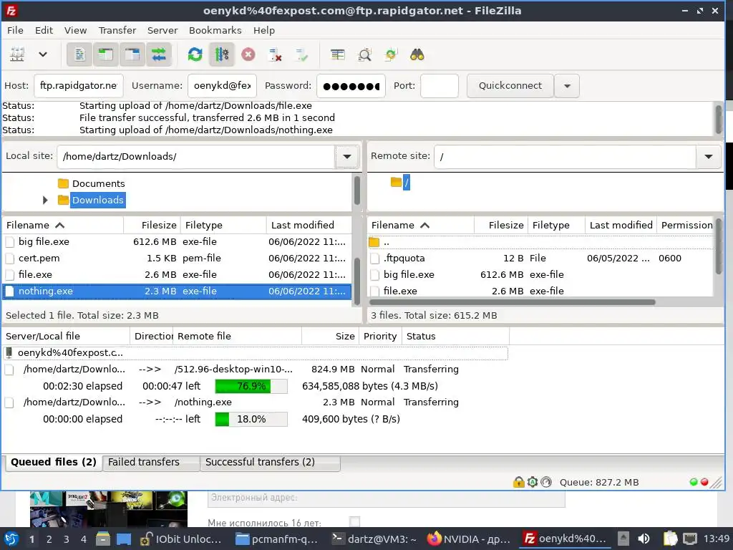Toggle local directory tree icon
The image size is (733, 550).
click(106, 54)
